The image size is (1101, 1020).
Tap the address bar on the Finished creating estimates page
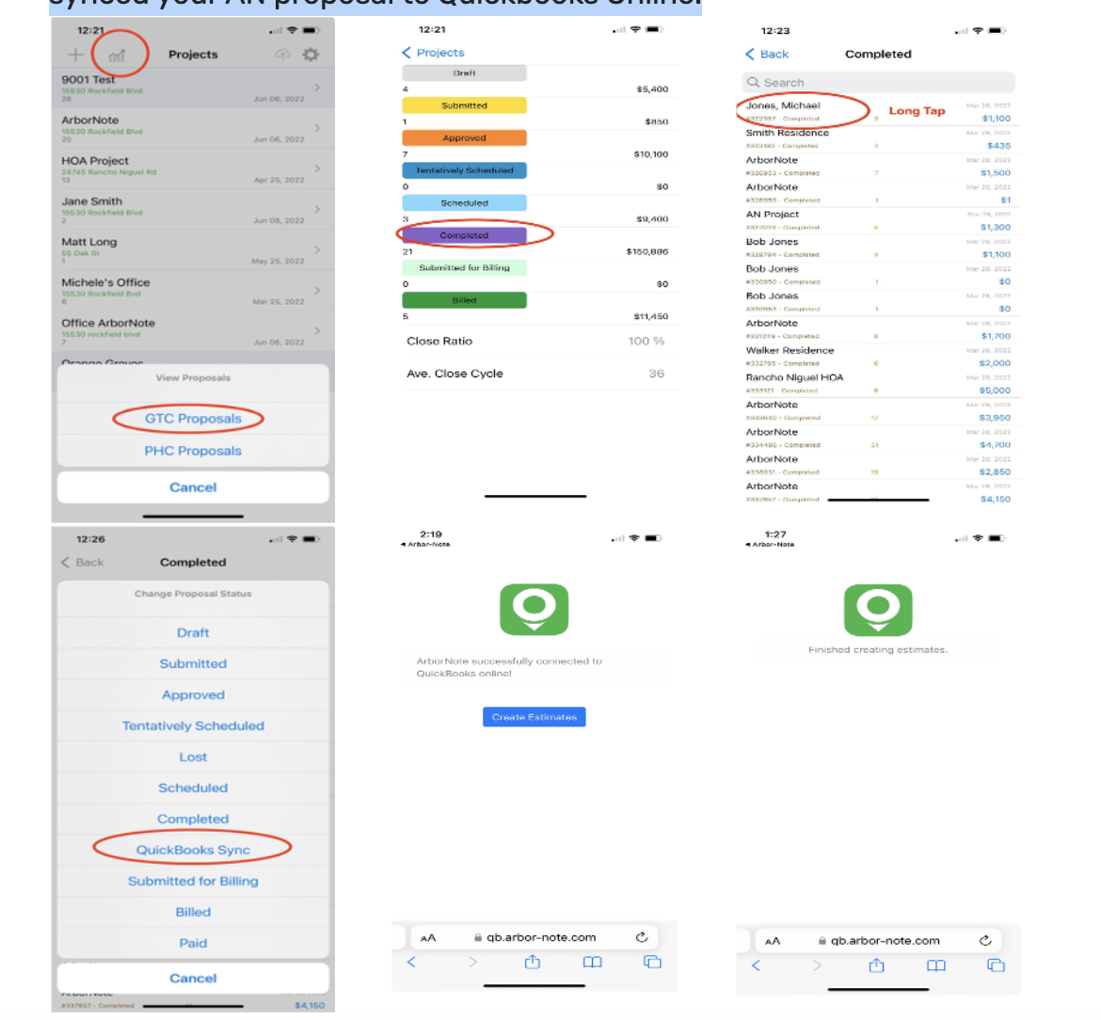click(x=878, y=940)
